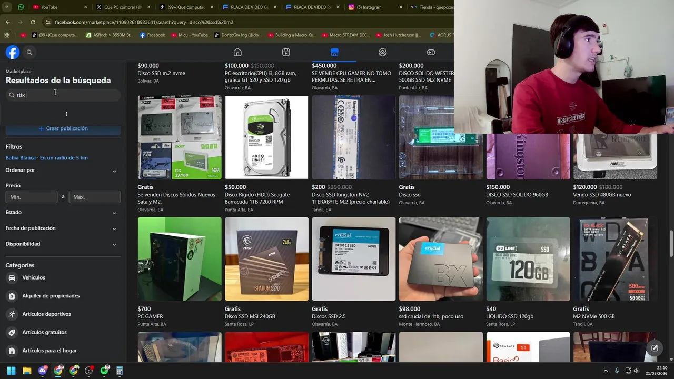674x379 pixels.
Task: Switch to the Que PC comprar X tab
Action: click(x=122, y=7)
